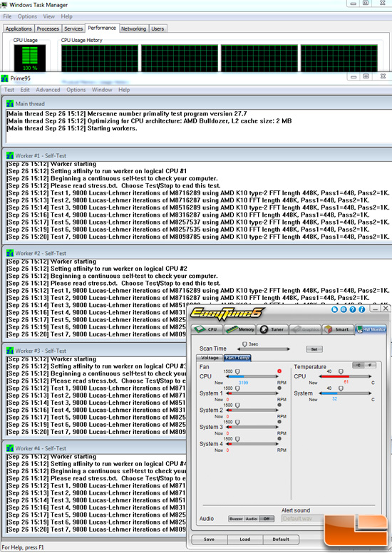Screen dimensions: 392x553
Task: Click the second blue round icon in EasyTune6
Action: (344, 310)
